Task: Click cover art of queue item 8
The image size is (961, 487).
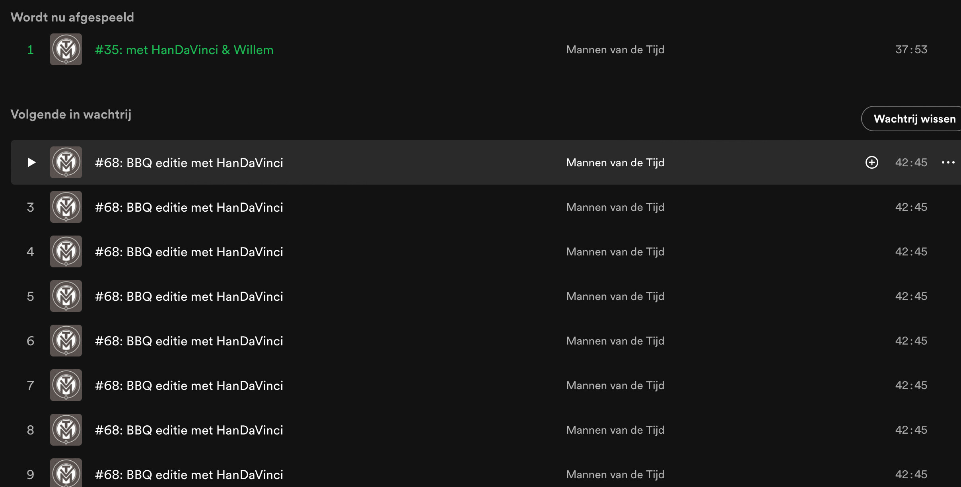Action: [x=66, y=430]
